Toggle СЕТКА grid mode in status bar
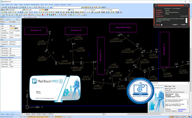 pyautogui.click(x=25, y=117)
